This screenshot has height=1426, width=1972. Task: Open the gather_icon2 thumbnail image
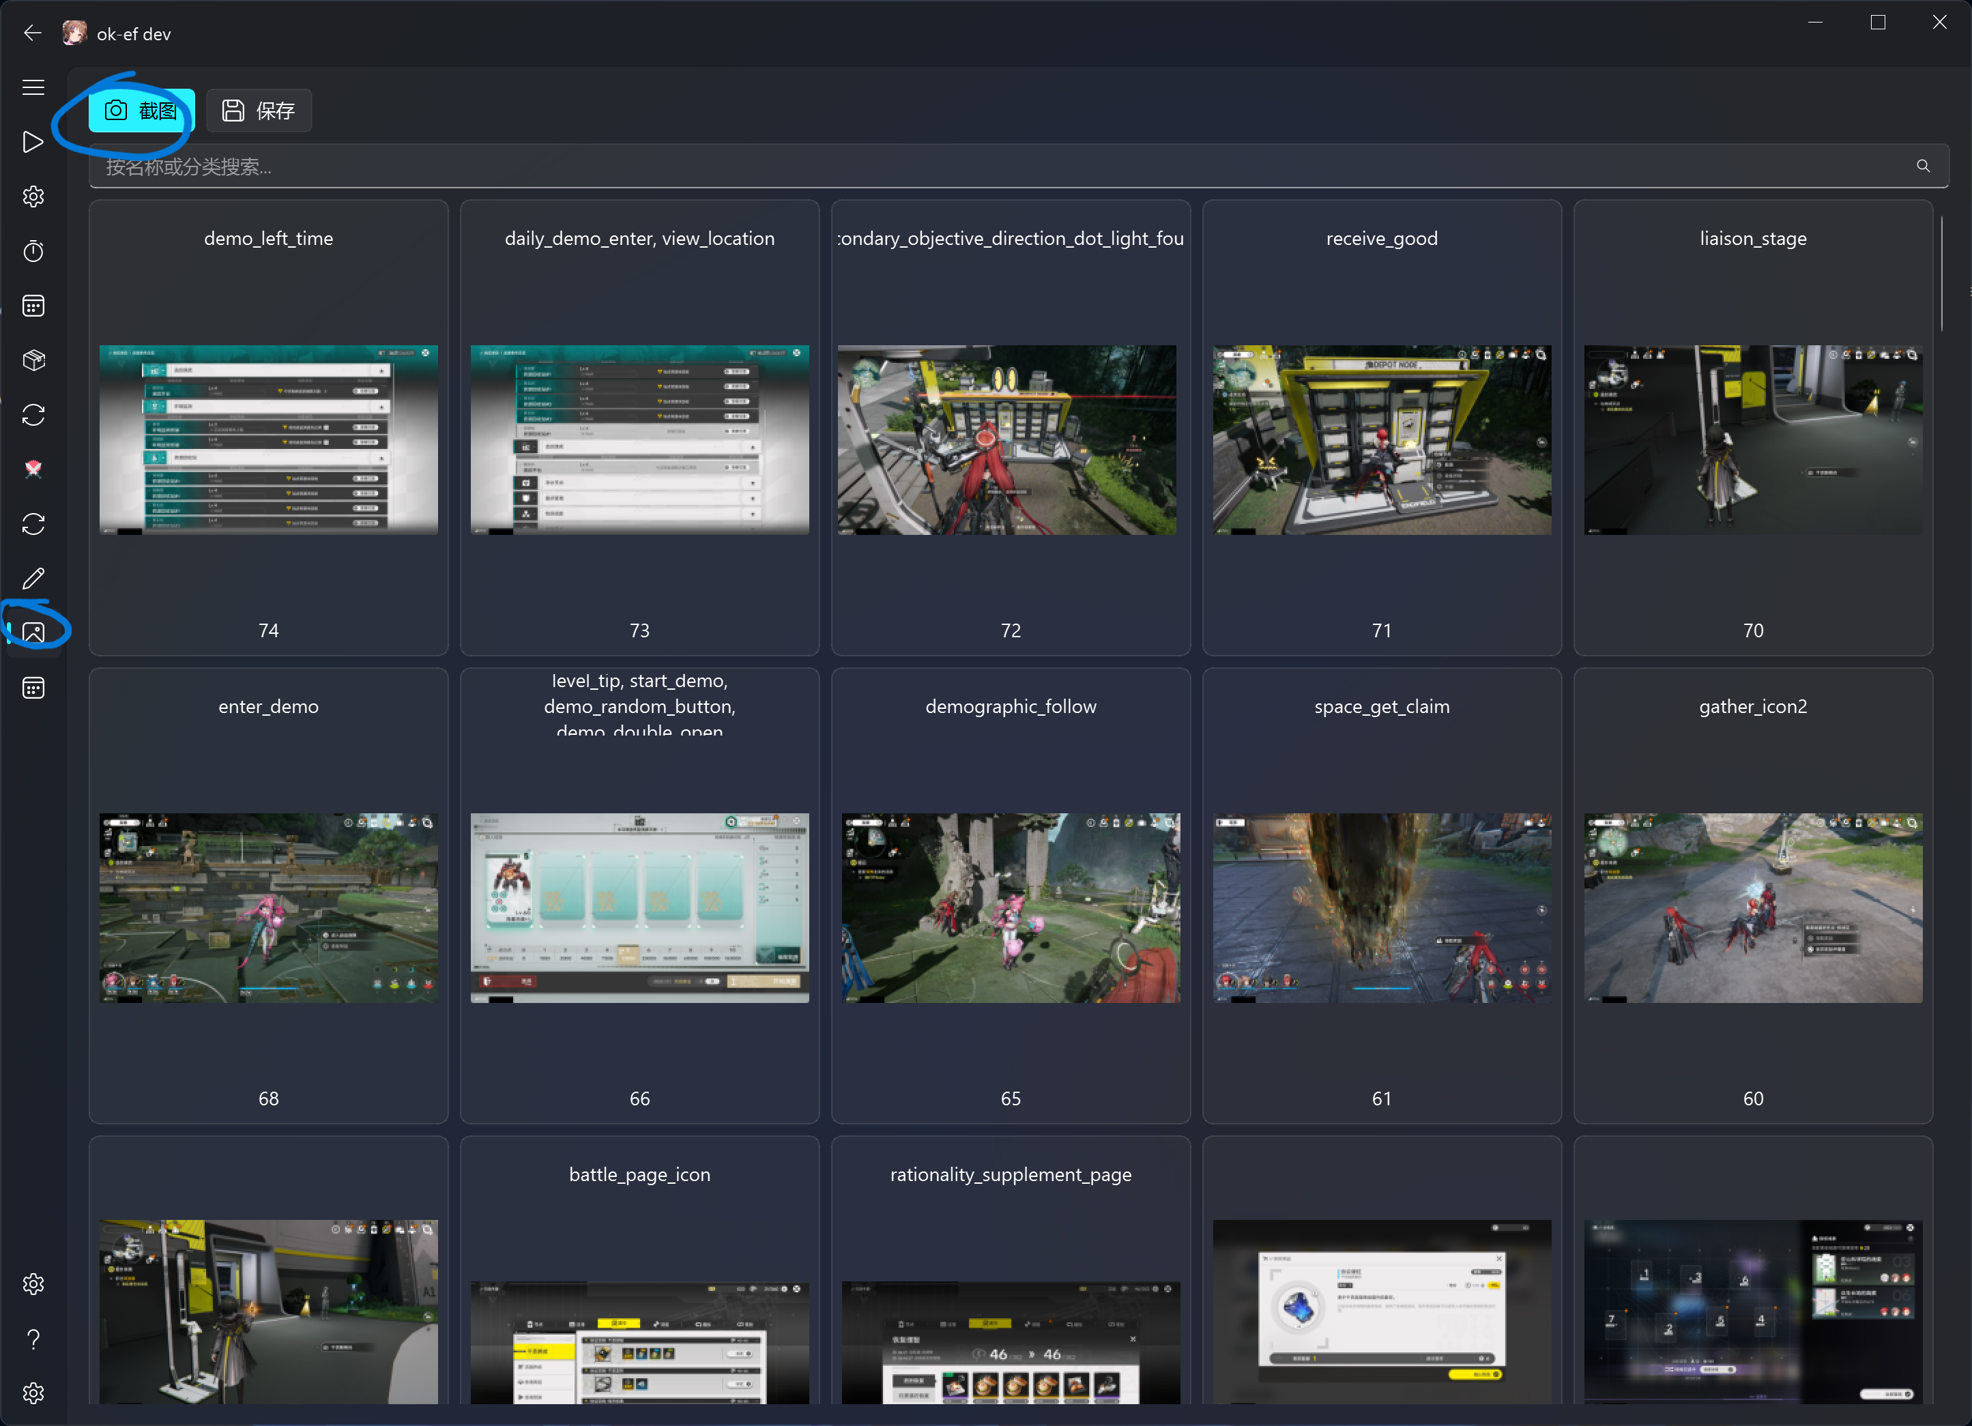[1753, 907]
